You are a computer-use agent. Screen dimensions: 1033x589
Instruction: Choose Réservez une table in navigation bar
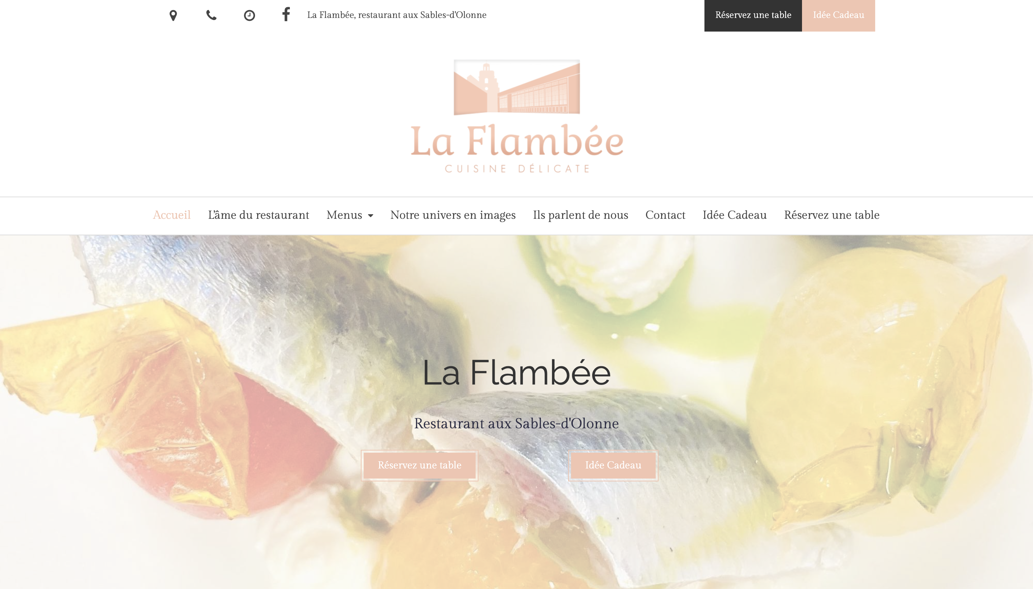(x=831, y=215)
